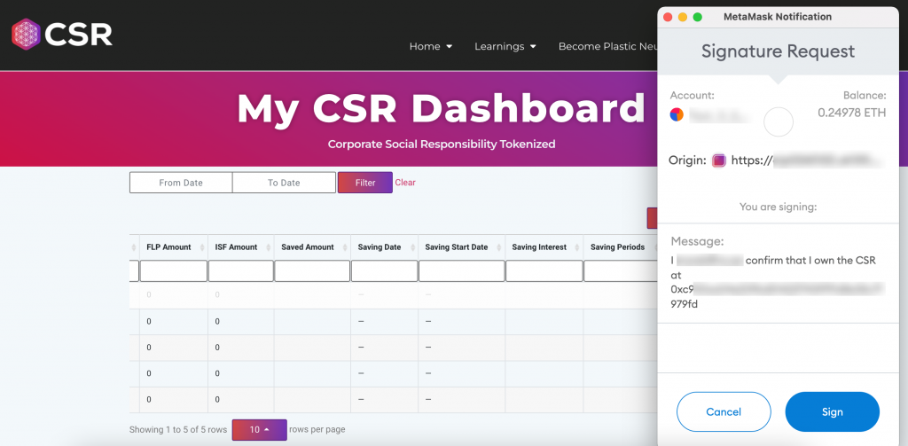
Task: Click 'Showing 1 to 5 of 5 rows' text
Action: 178,430
